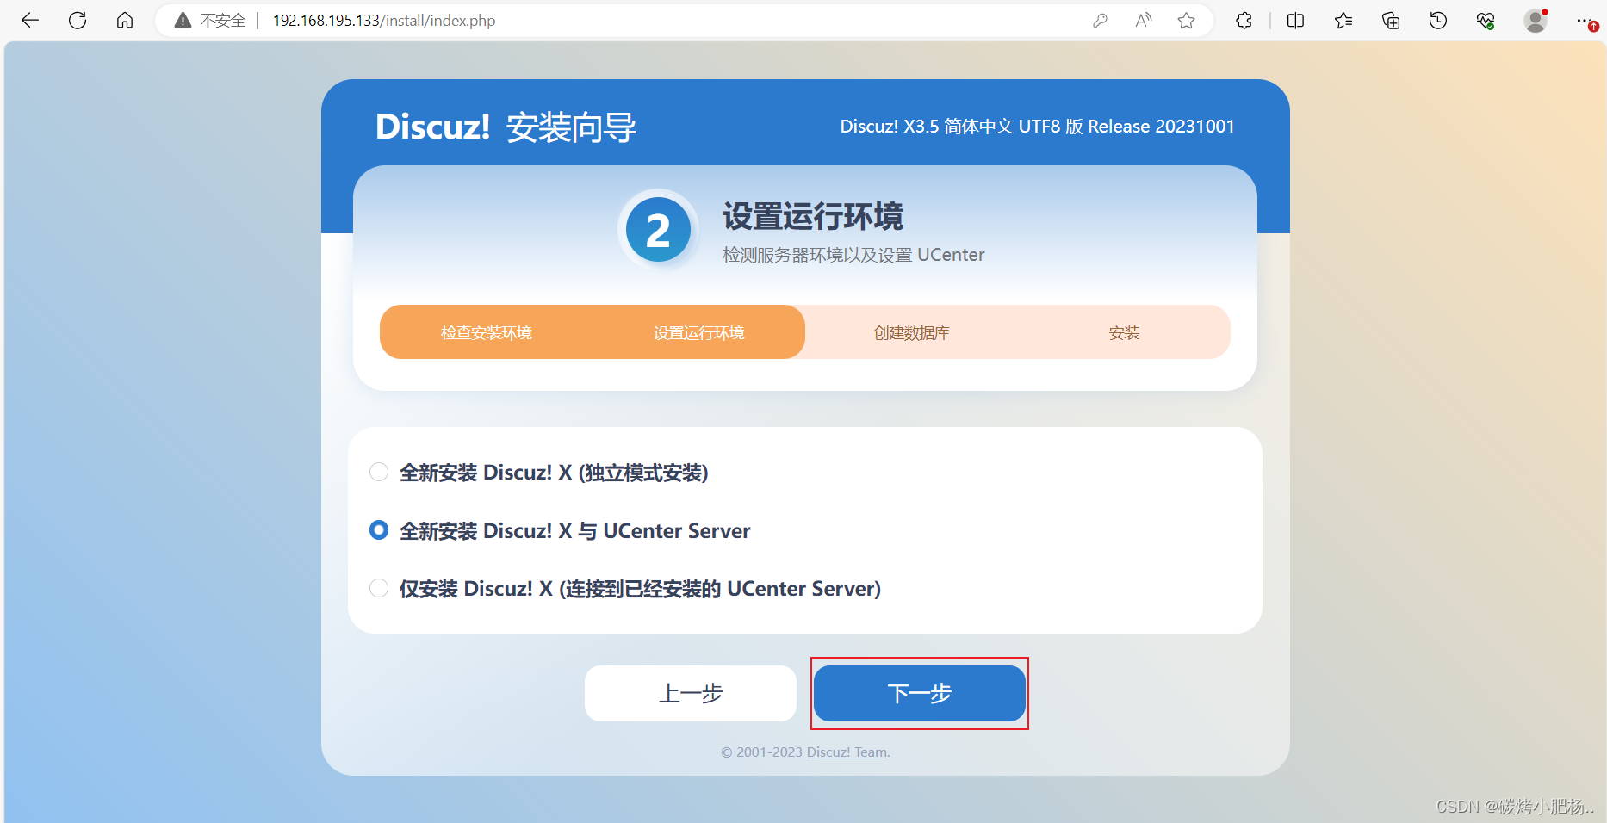1607x823 pixels.
Task: Click the 创建数据库 step tab
Action: coord(911,332)
